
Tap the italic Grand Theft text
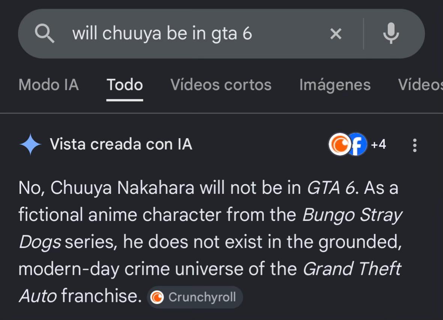(352, 269)
